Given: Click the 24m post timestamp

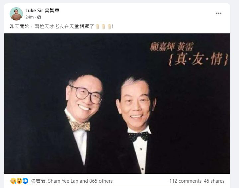Looking at the screenshot, I should 30,17.
